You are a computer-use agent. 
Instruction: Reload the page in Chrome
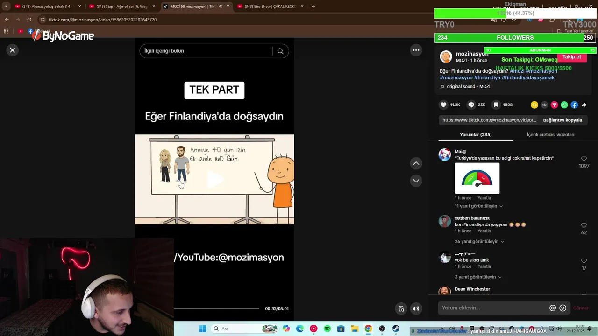[29, 20]
